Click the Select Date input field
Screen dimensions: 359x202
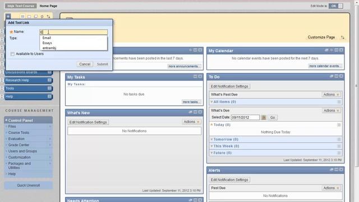(x=245, y=117)
